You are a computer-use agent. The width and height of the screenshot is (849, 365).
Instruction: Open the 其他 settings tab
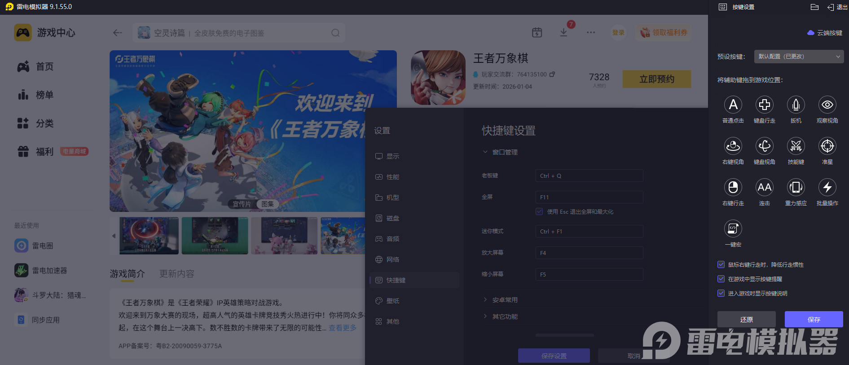pos(414,321)
